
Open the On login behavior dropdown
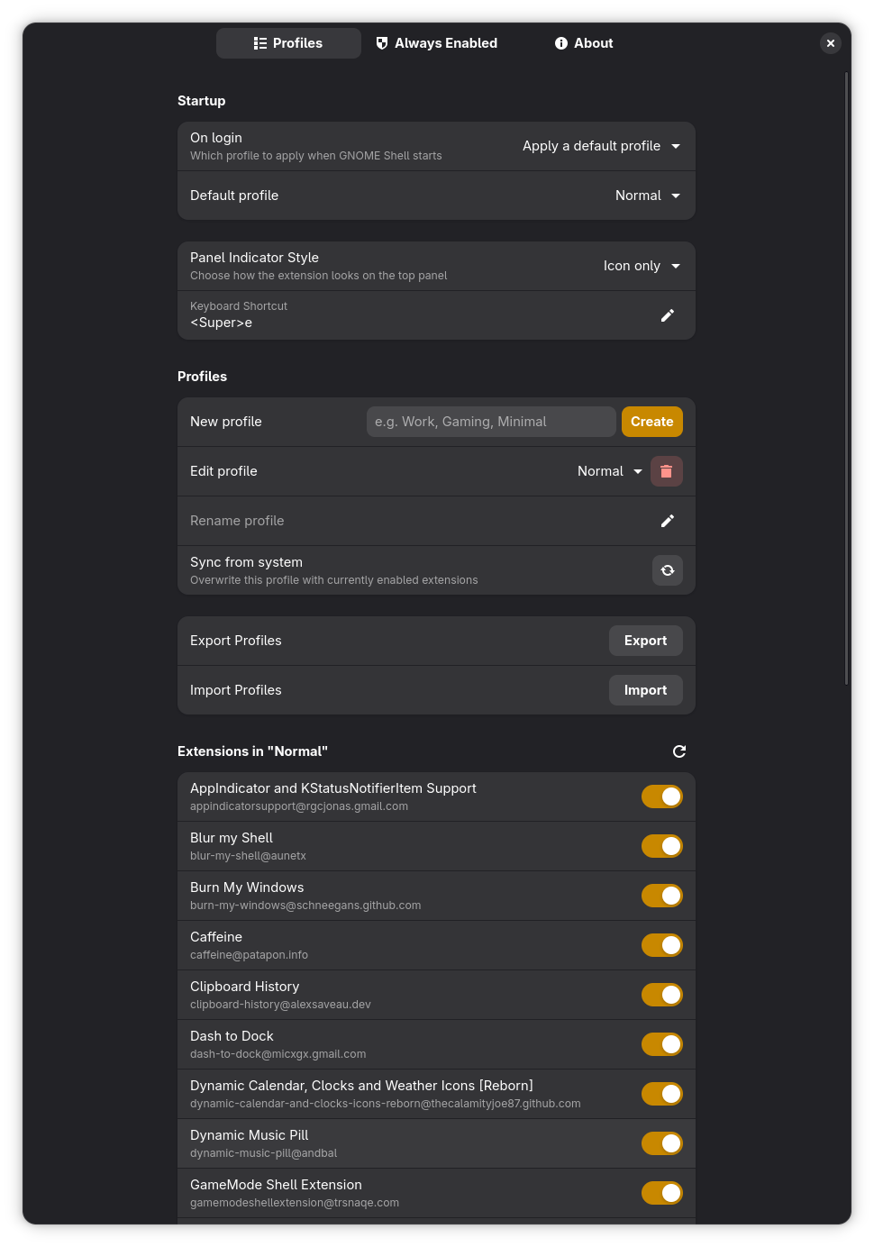601,146
